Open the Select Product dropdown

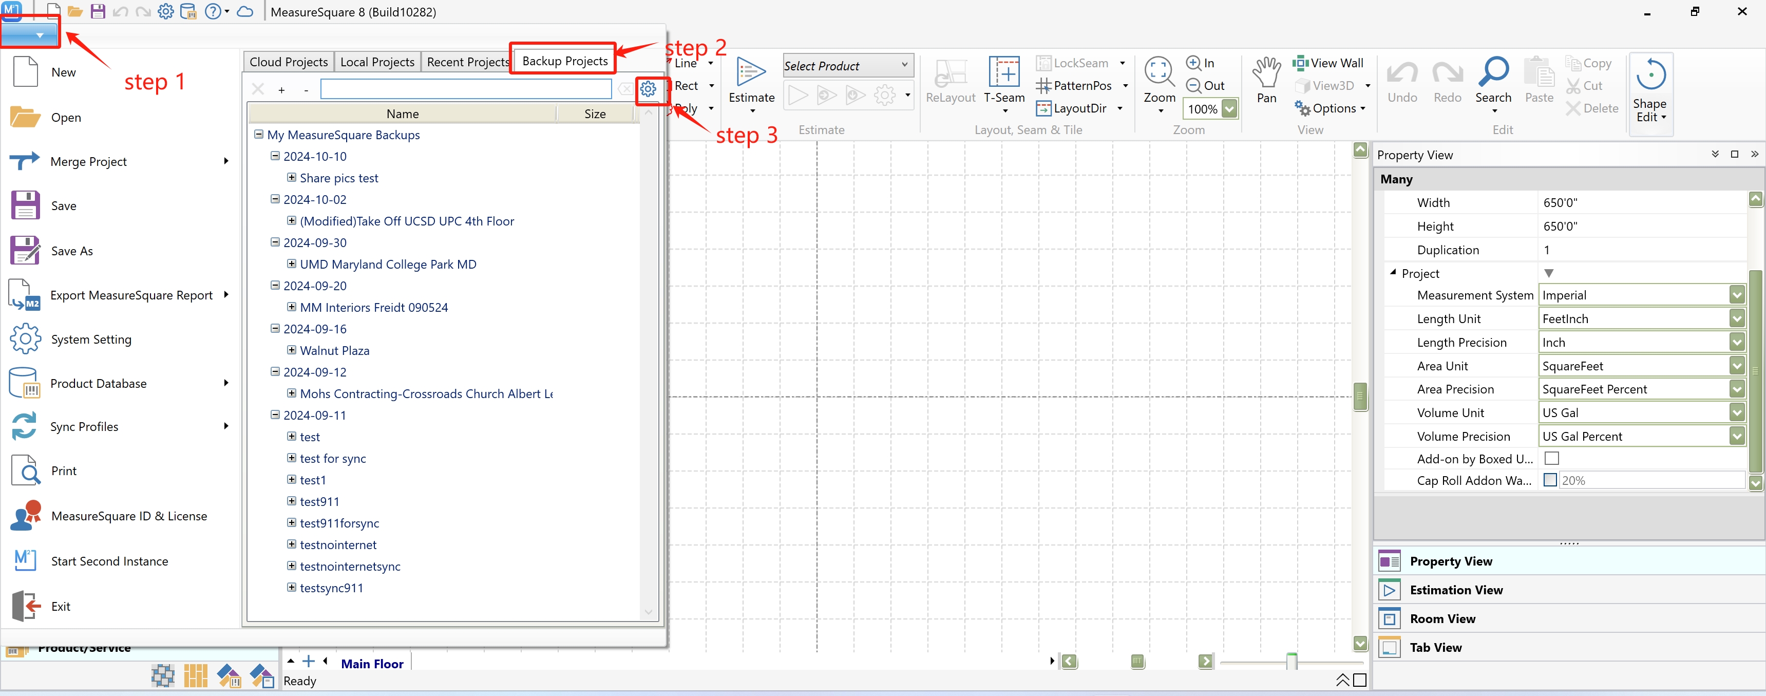coord(904,65)
